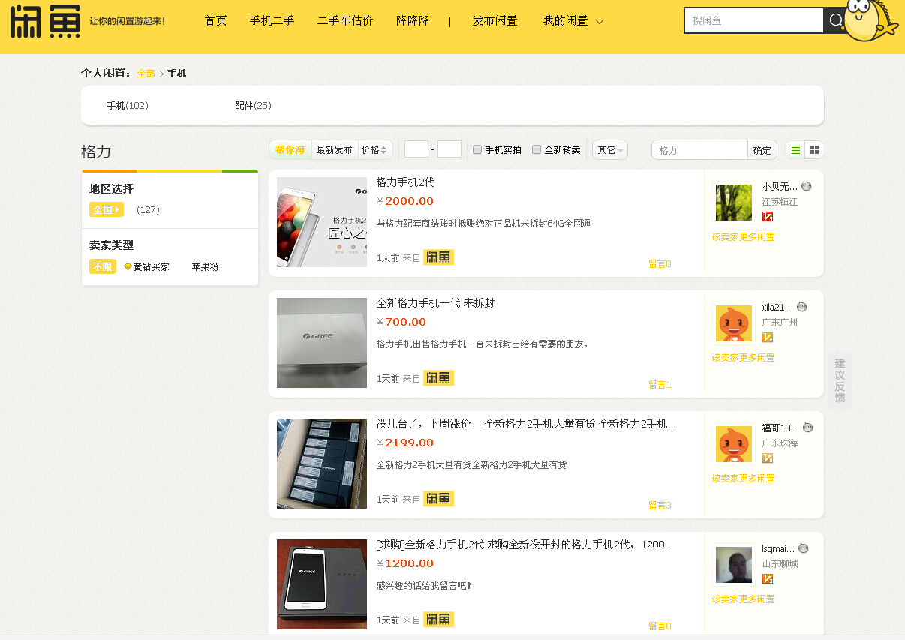Click the seller badge icon under 江苏镇江

click(x=768, y=217)
